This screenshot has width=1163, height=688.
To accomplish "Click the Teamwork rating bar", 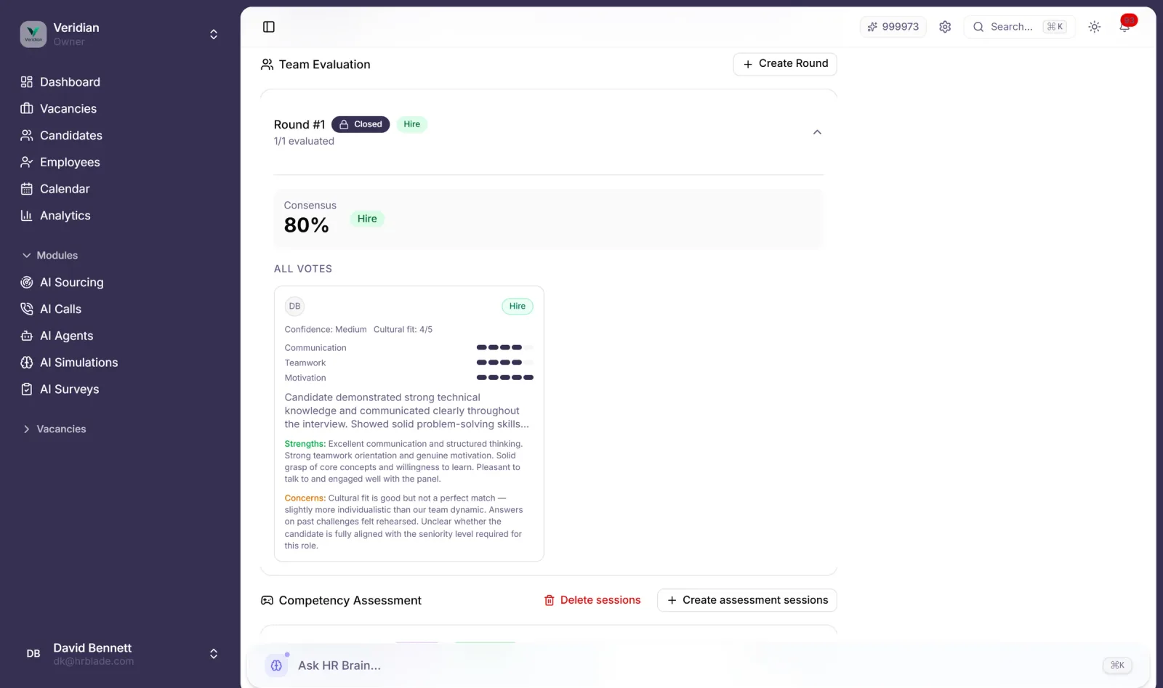I will pyautogui.click(x=505, y=363).
